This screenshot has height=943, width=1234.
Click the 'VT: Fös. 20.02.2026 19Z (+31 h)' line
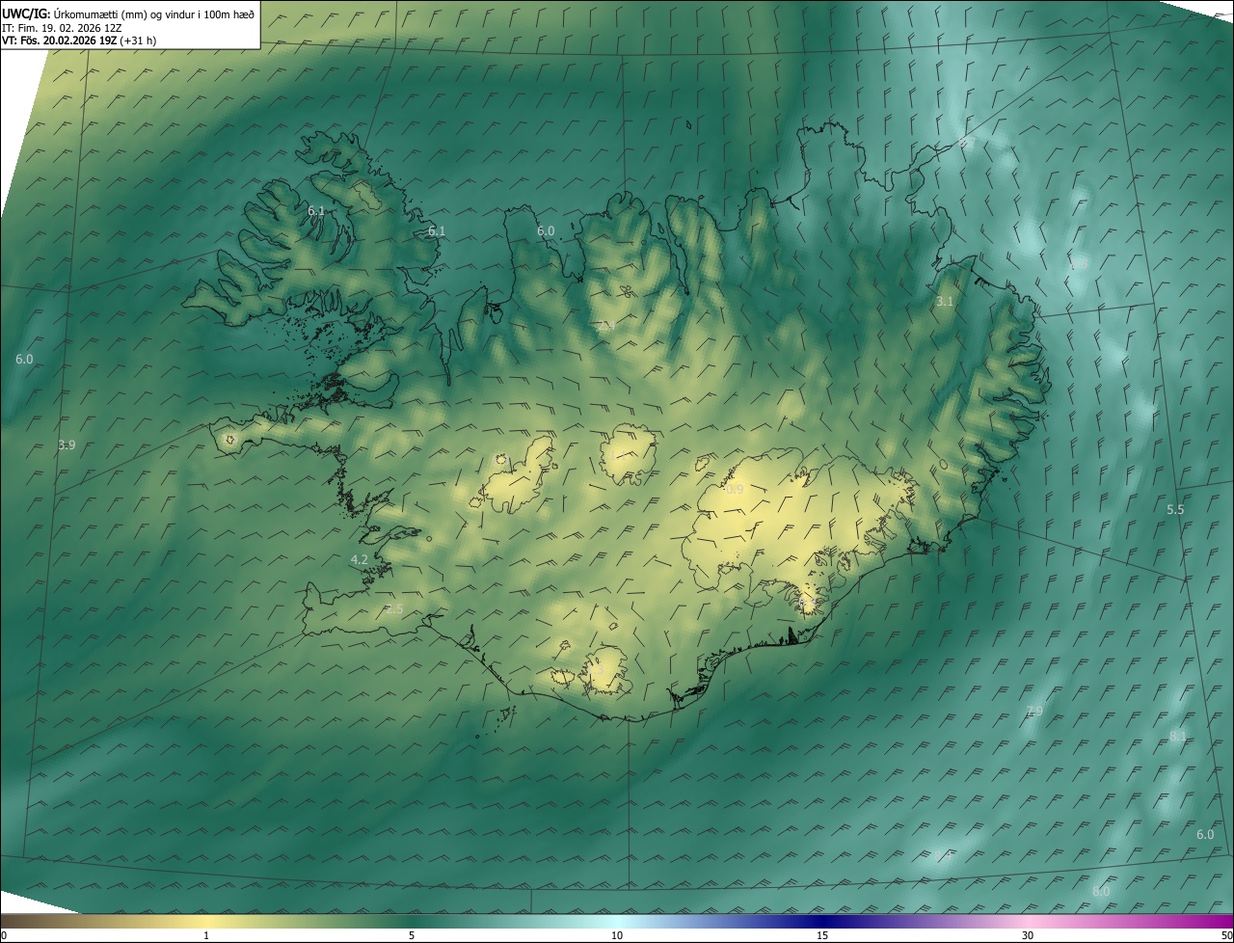tap(79, 40)
